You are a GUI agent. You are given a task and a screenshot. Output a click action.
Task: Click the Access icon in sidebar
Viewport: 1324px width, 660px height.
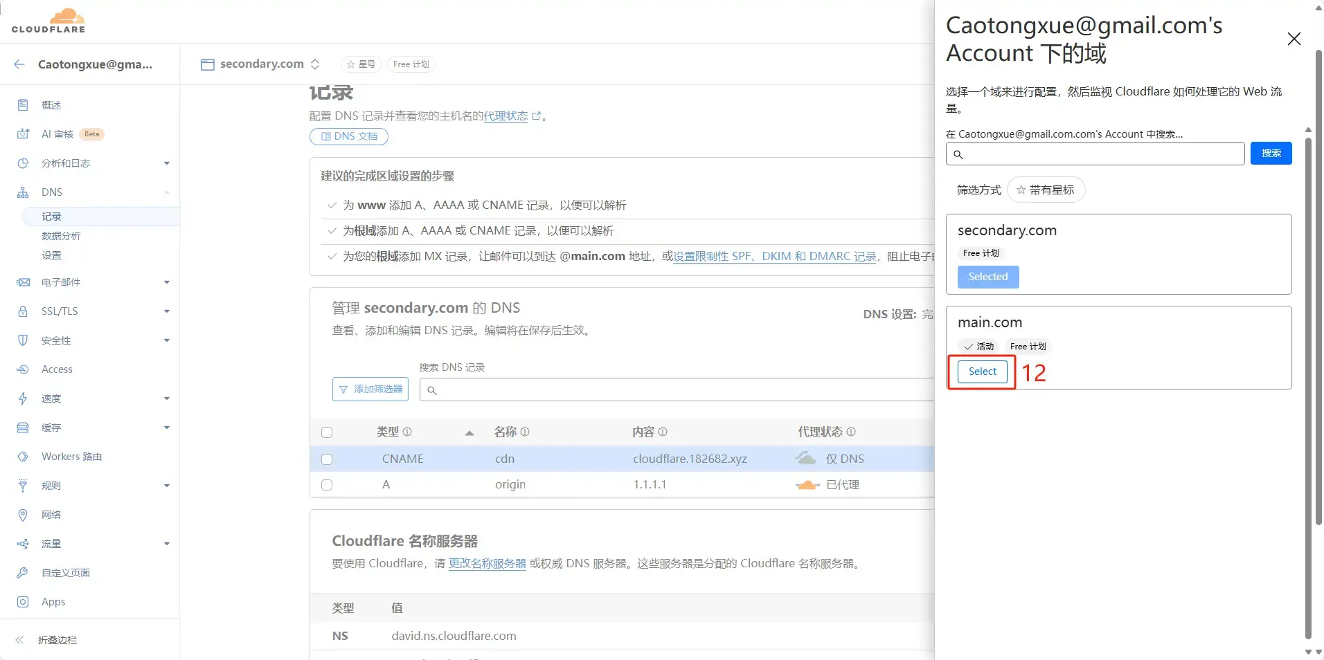[23, 369]
